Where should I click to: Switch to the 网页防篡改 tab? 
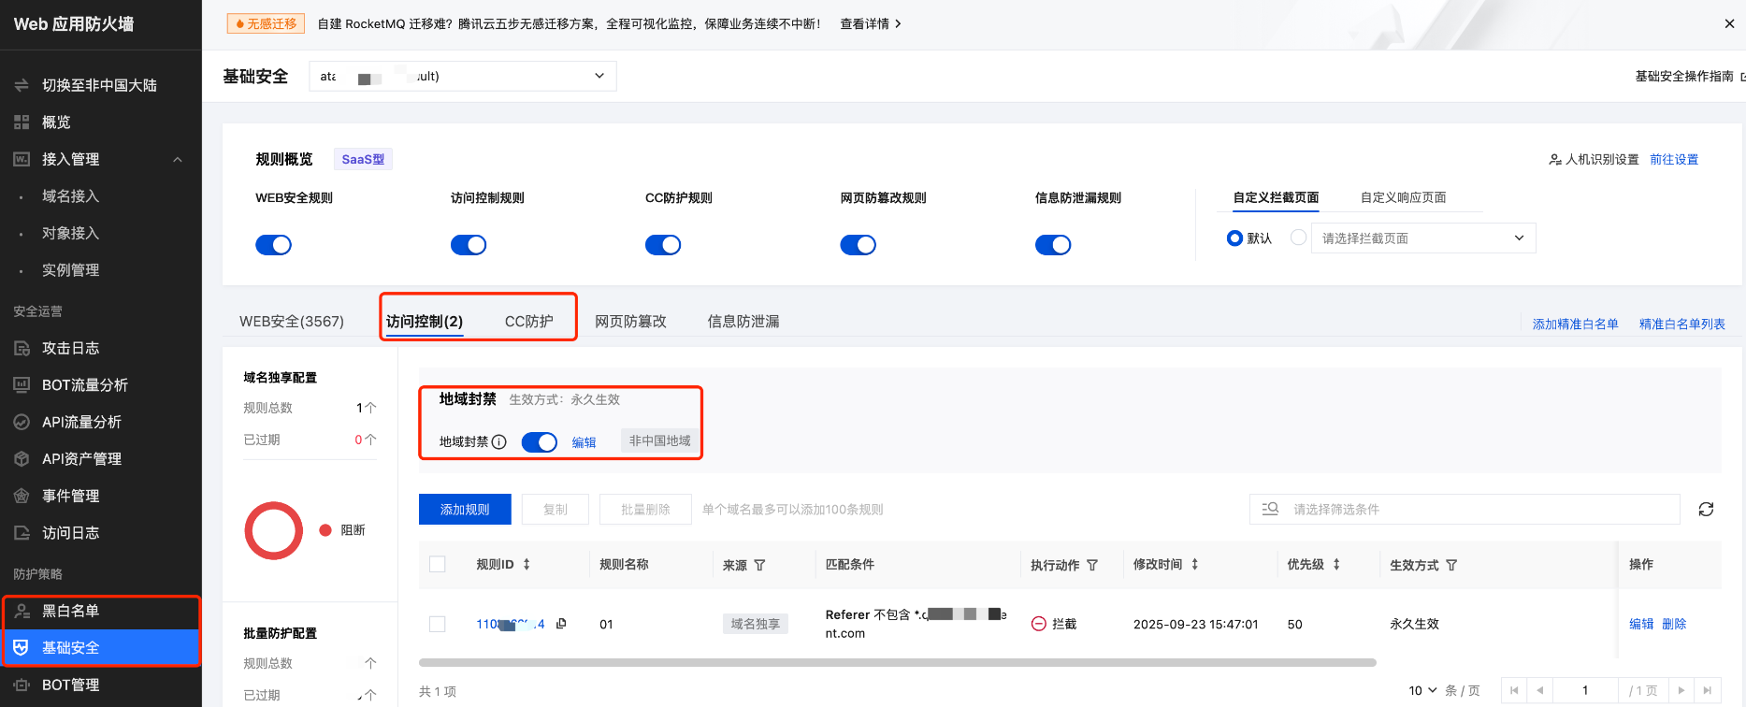click(630, 322)
